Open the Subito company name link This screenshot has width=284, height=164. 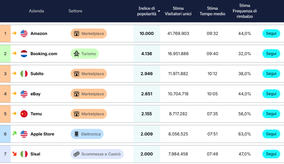point(37,74)
